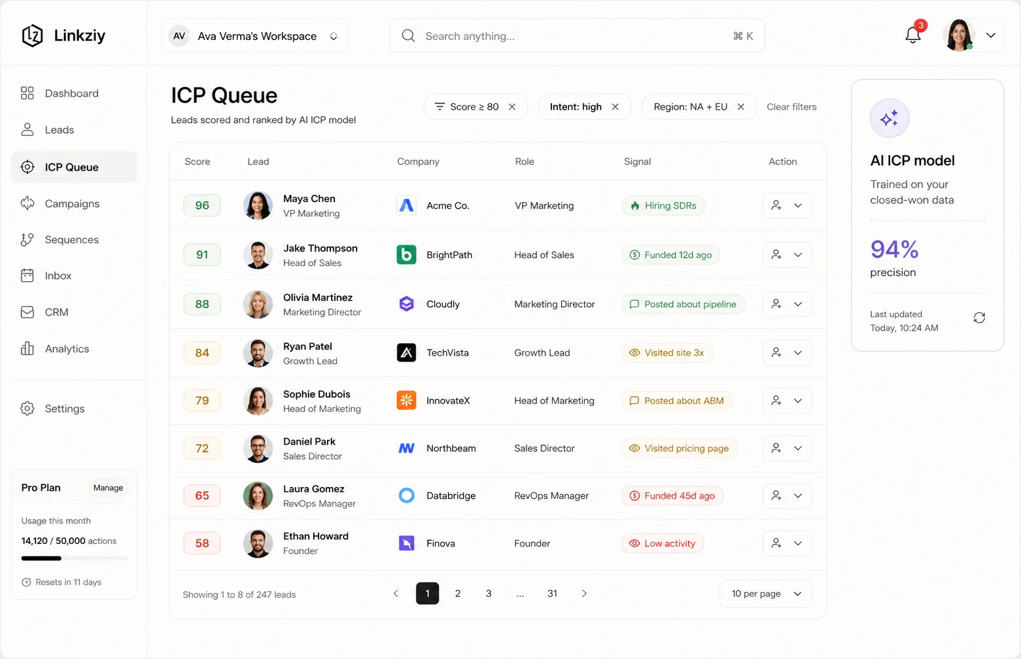Screen dimensions: 1021x659
Task: Remove the Score ≥ 80 filter
Action: click(x=512, y=107)
